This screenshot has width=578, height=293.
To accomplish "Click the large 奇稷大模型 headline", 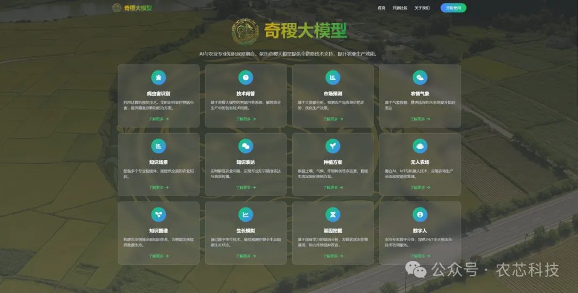I will coord(306,31).
